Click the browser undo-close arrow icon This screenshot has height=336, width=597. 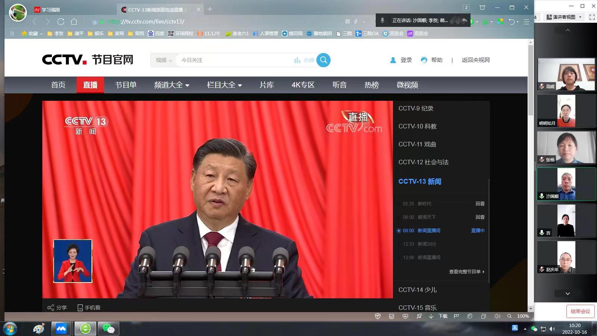point(512,22)
